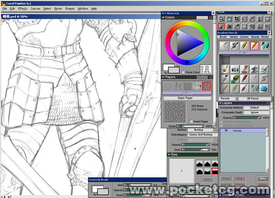Adjust the Layers Opacity slider
This screenshot has height=198, width=275.
(x=247, y=118)
